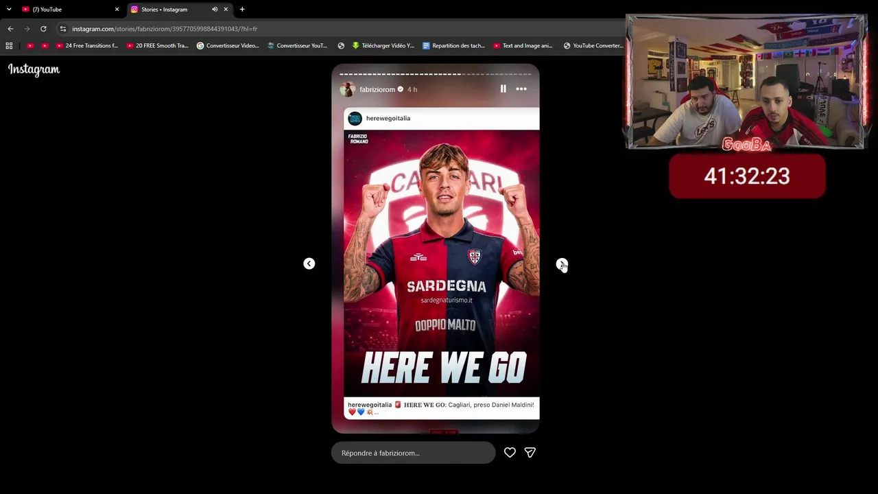Open the 'Télécharger Vidéo Y...' bookmark

pos(383,46)
